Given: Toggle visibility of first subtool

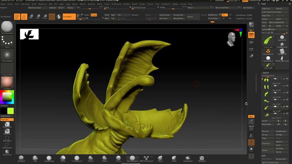Looking at the screenshot, I should click(287, 79).
